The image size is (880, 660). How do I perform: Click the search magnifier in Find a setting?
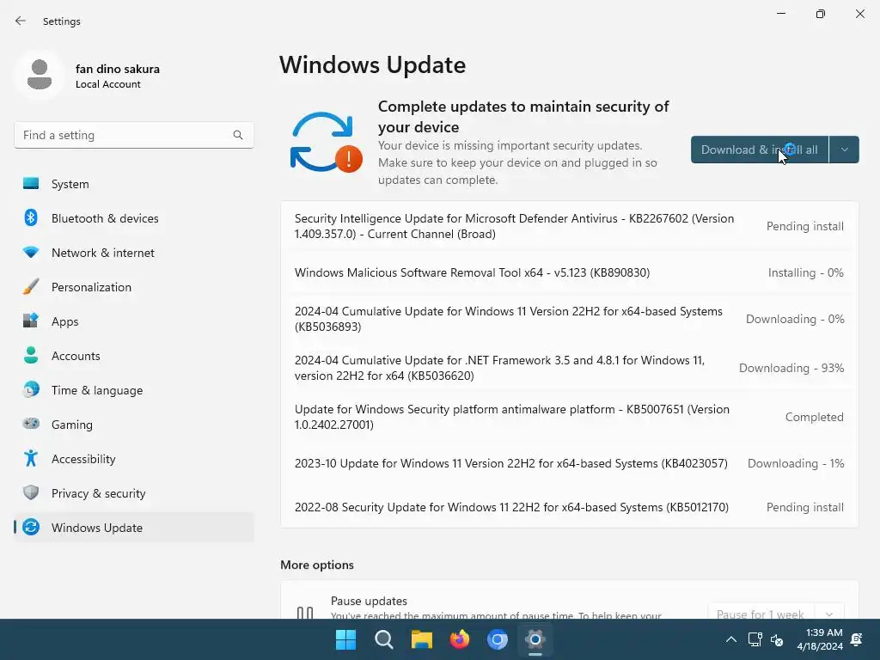tap(238, 135)
